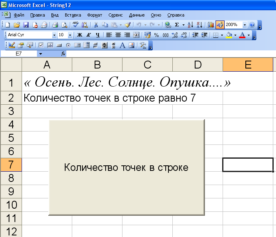
Task: Open More Controls tools icon
Action: [x=143, y=45]
